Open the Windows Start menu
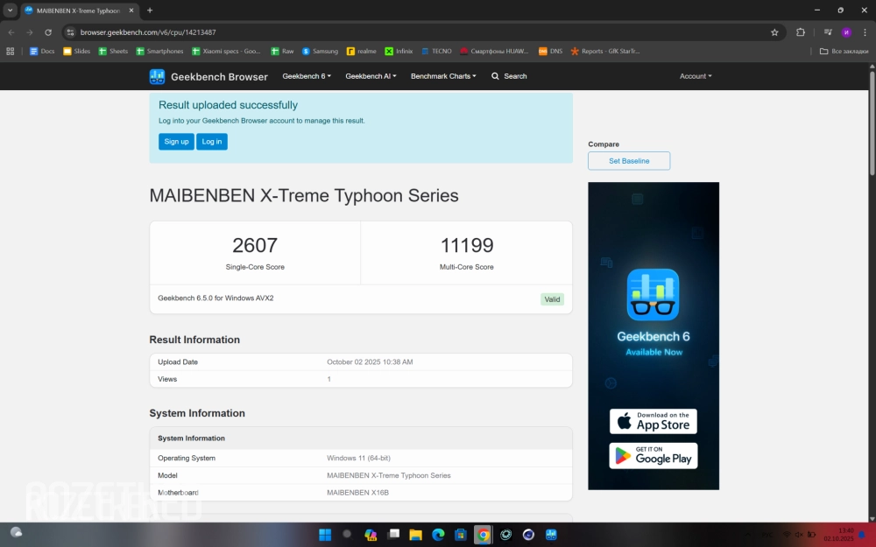The image size is (876, 547). pos(325,534)
